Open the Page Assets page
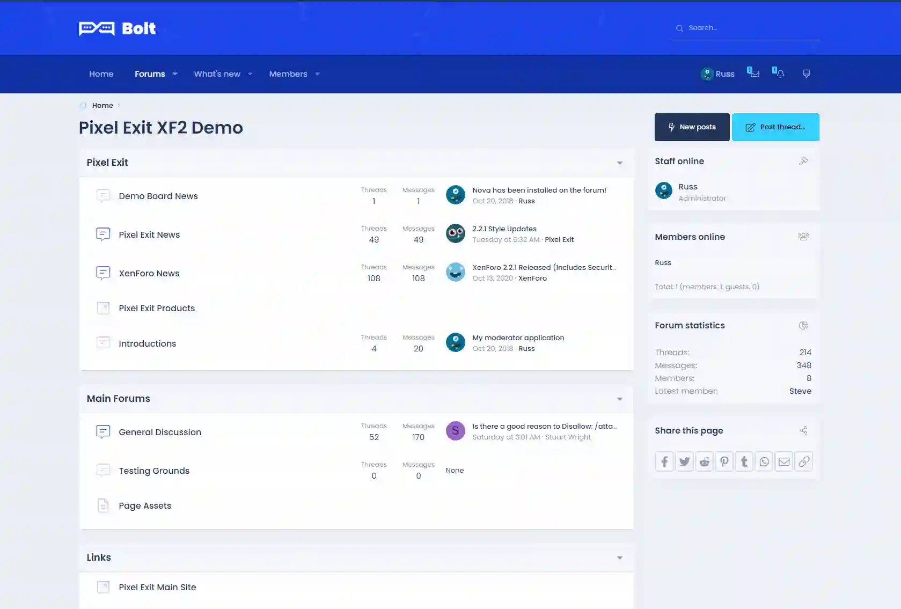This screenshot has height=609, width=901. [145, 505]
